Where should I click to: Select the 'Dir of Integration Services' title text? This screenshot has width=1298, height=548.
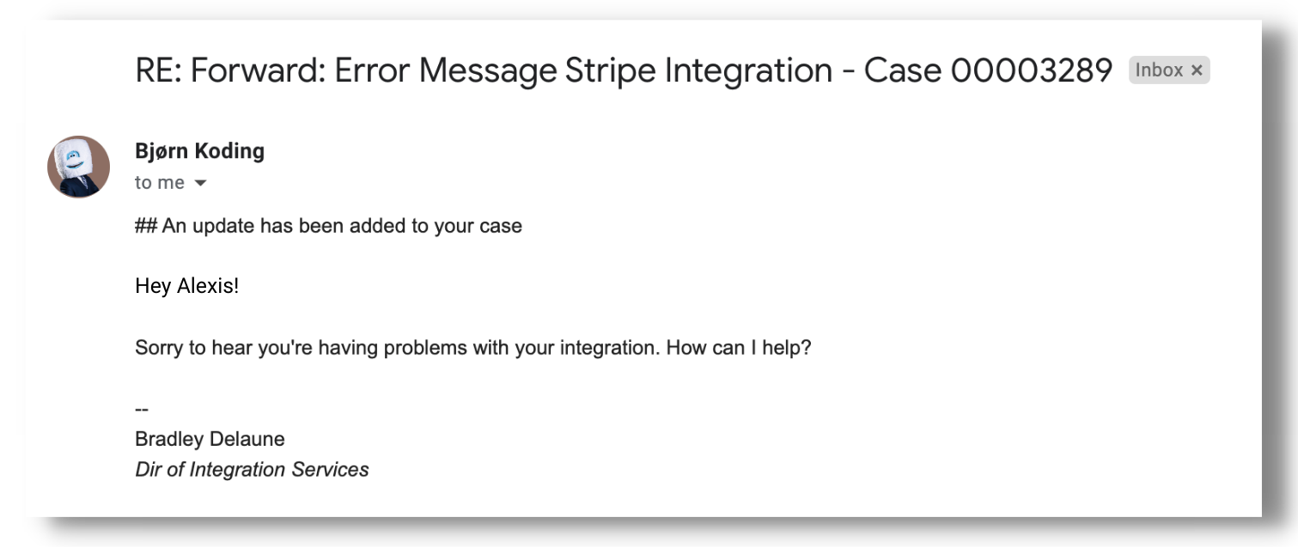click(251, 469)
